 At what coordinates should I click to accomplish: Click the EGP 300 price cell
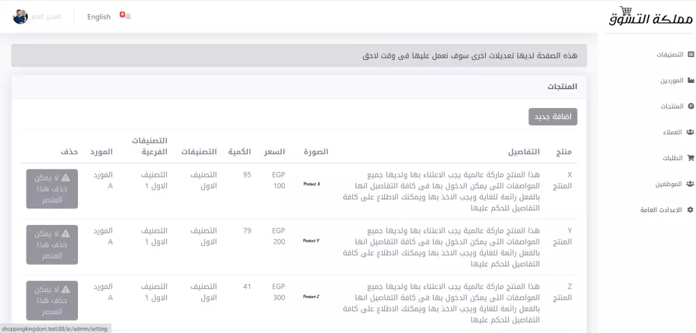278,292
